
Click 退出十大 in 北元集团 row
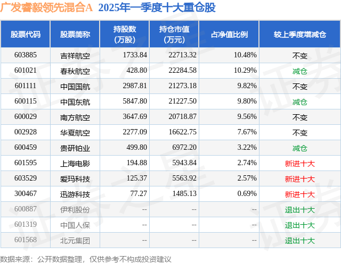coord(300,241)
